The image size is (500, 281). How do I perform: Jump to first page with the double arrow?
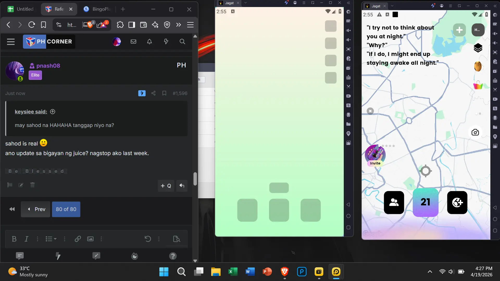[12, 209]
